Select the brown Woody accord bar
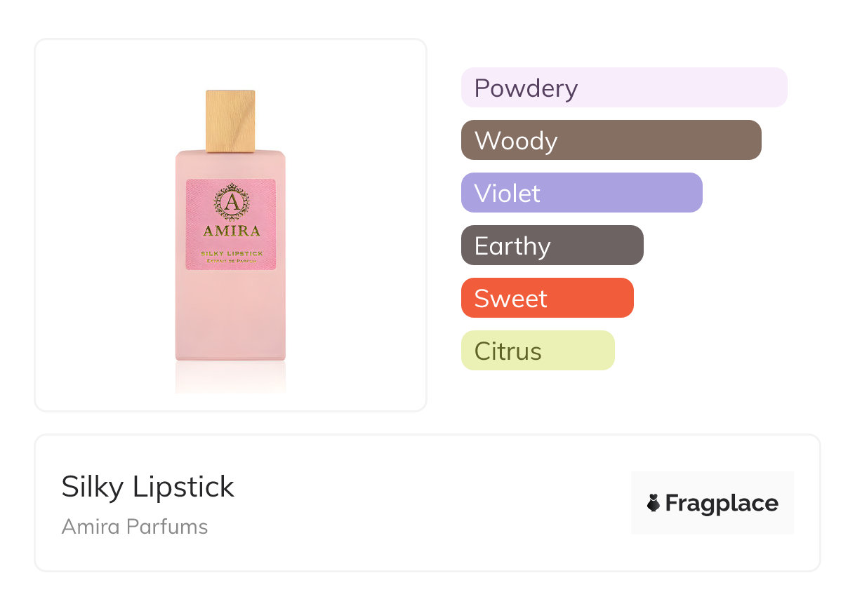Image resolution: width=855 pixels, height=606 pixels. pos(611,140)
